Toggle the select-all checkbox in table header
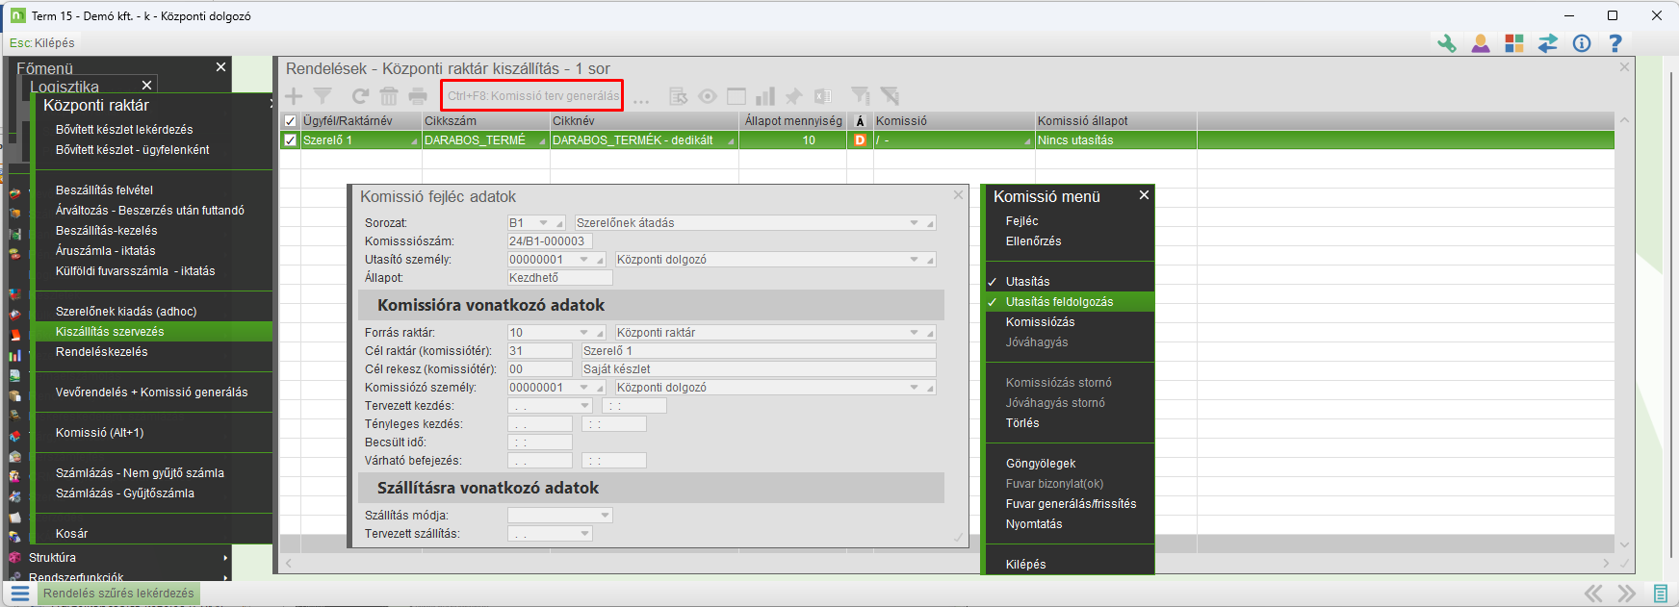 tap(290, 121)
